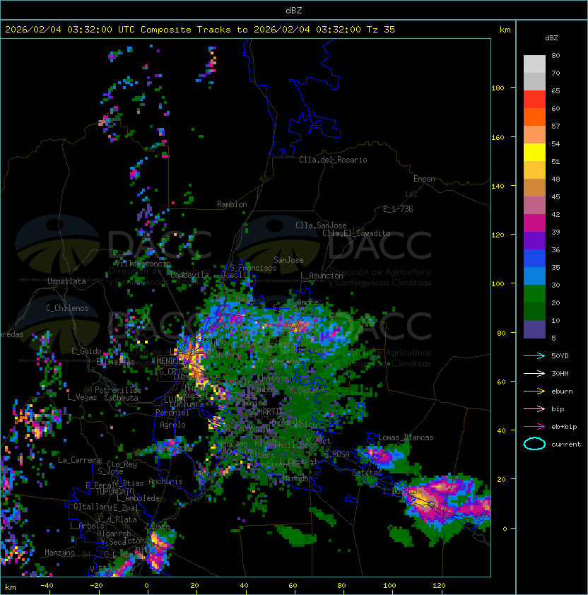The image size is (588, 595).
Task: Click the 'dBZ' heading above the color scale
Action: click(x=551, y=38)
